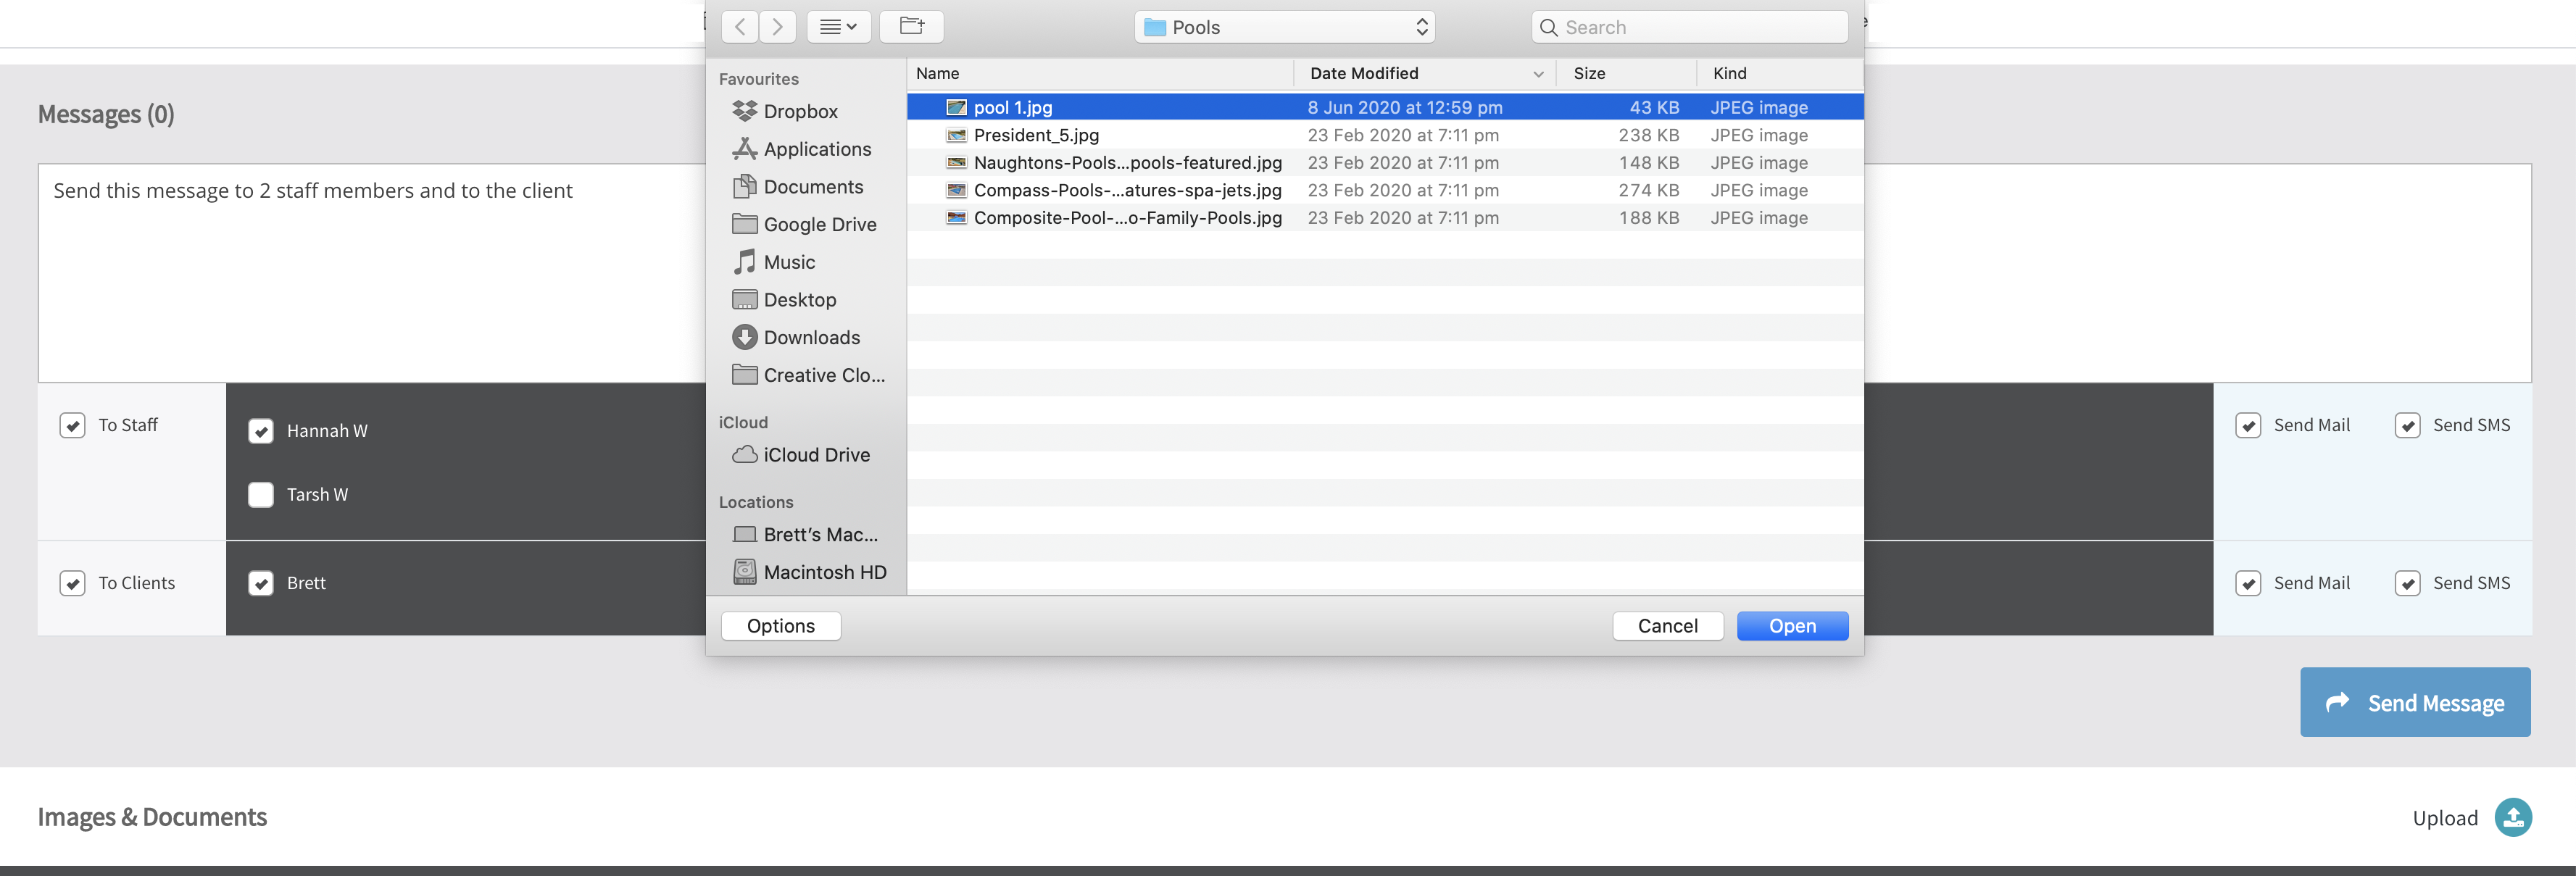Image resolution: width=2576 pixels, height=876 pixels.
Task: Toggle the To Staff checkbox
Action: 72,426
